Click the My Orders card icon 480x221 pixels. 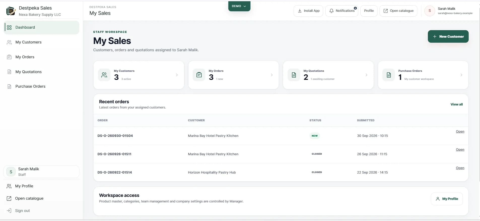pyautogui.click(x=199, y=75)
